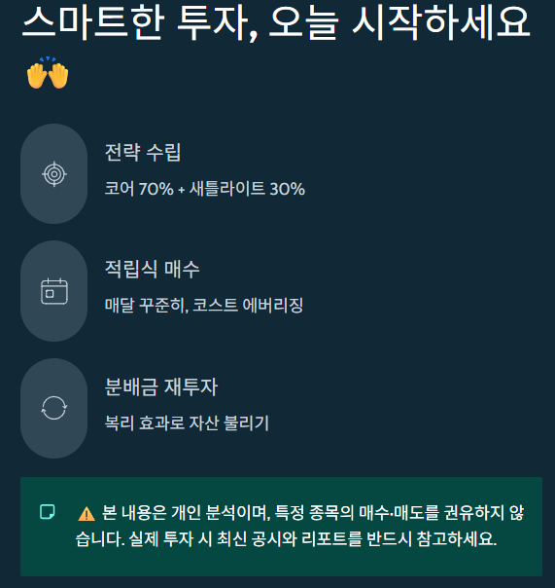The image size is (555, 588).
Task: Click the 매수·매도를 권유하지 phrase
Action: (432, 513)
